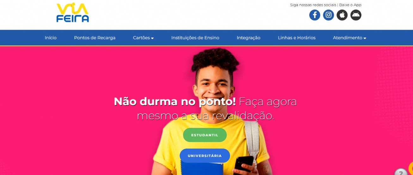The width and height of the screenshot is (413, 175).
Task: Click the blue UNIVERSITÁRIA button
Action: [x=205, y=156]
